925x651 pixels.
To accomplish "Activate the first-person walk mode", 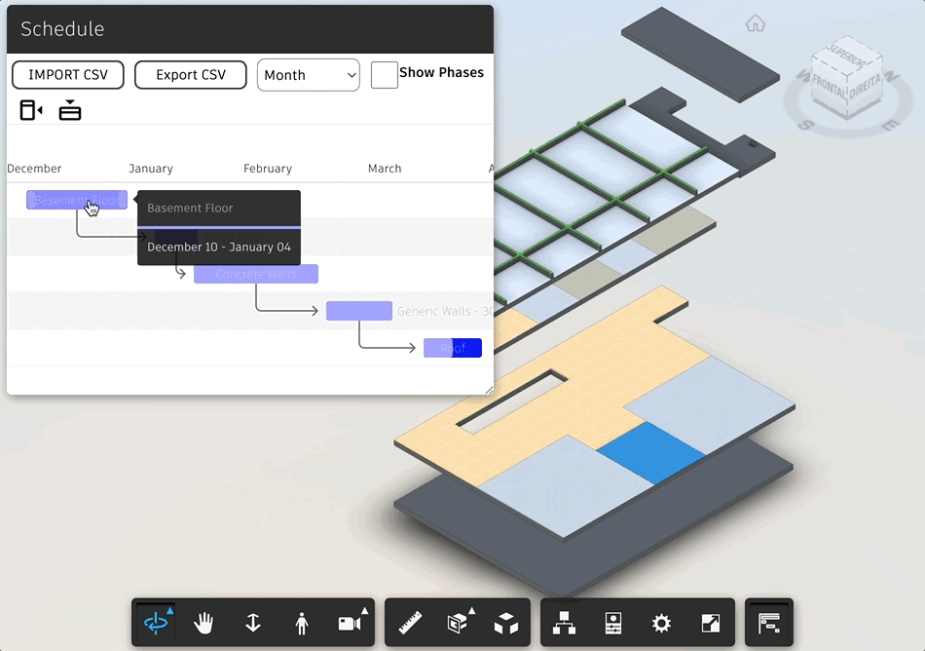I will point(303,623).
